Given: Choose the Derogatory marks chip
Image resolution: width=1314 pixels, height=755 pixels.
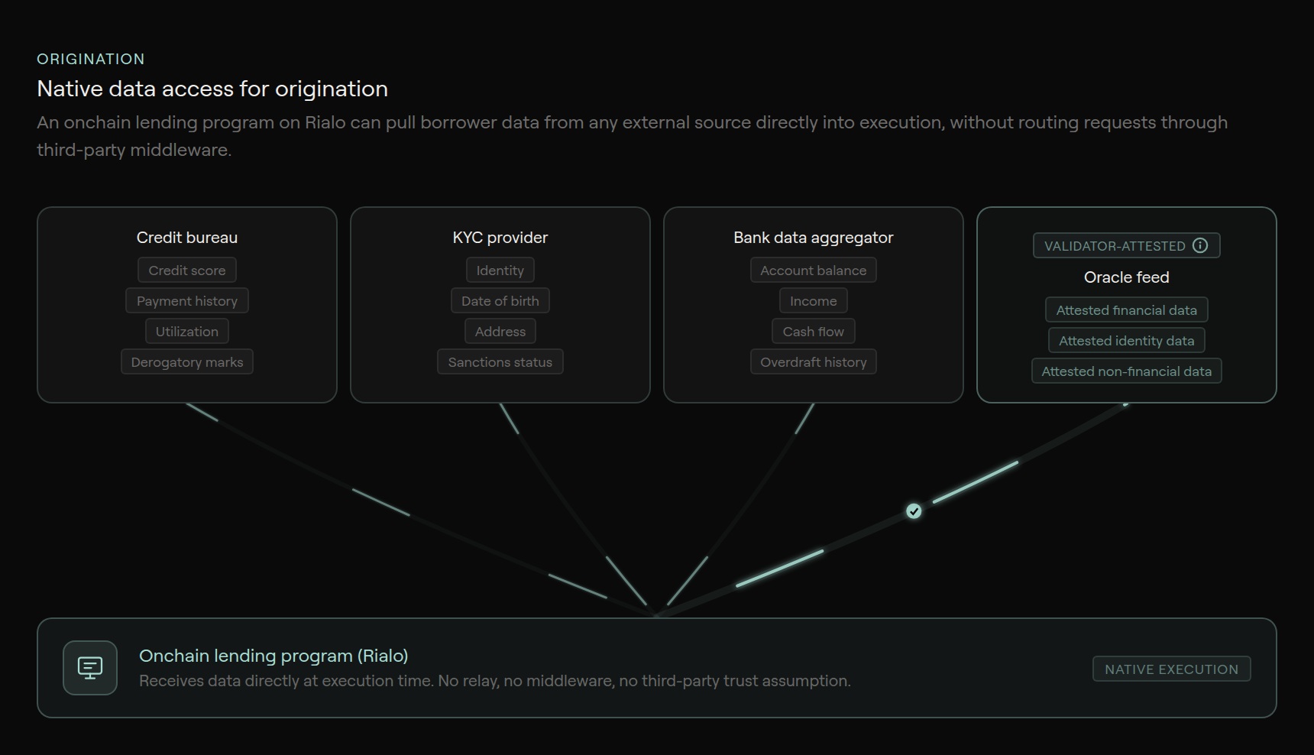Looking at the screenshot, I should pos(187,362).
